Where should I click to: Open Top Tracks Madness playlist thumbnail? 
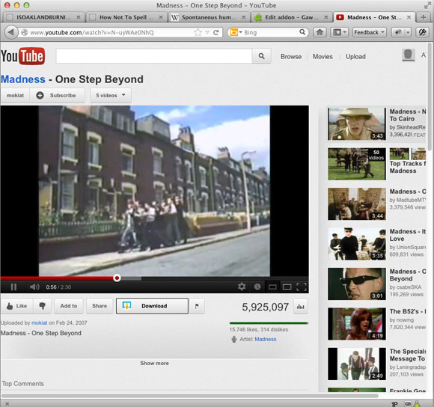[x=357, y=164]
